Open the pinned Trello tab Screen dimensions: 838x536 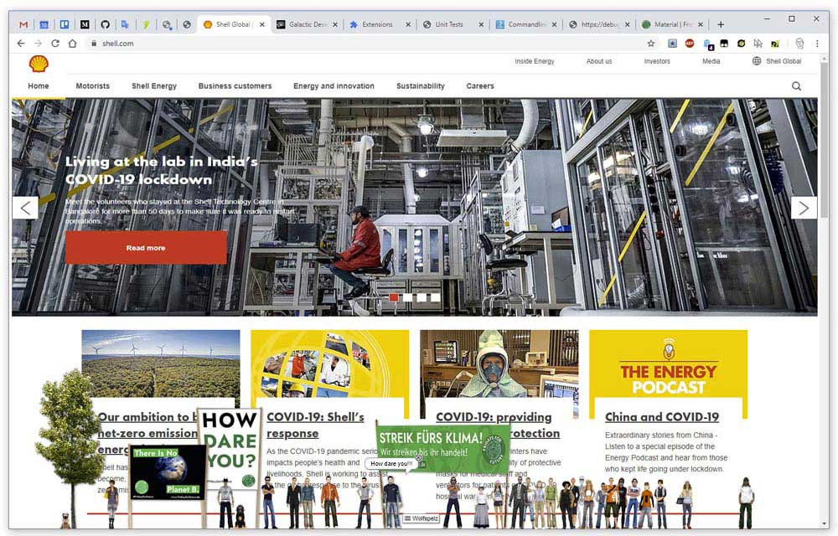click(x=65, y=24)
